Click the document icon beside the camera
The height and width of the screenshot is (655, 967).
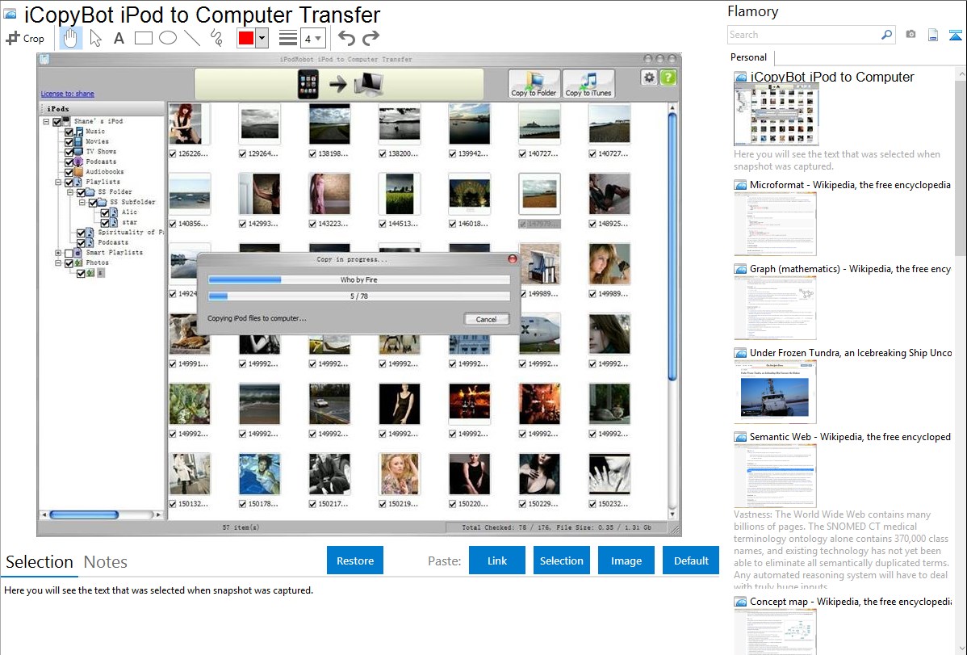(x=933, y=35)
